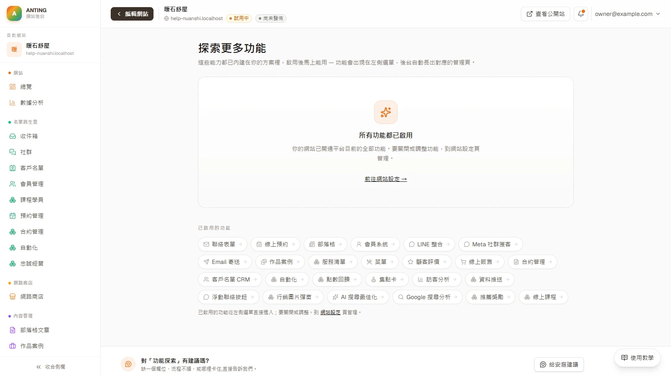Click 給安庭建議 button
This screenshot has width=671, height=377.
[559, 364]
